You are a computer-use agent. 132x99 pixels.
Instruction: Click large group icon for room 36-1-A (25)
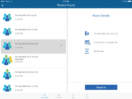click(x=7, y=60)
